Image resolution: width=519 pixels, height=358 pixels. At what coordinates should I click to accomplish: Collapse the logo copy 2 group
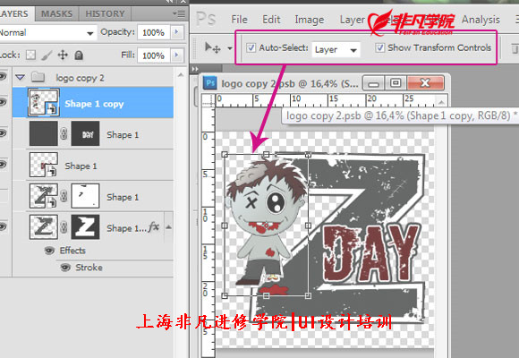tap(21, 78)
